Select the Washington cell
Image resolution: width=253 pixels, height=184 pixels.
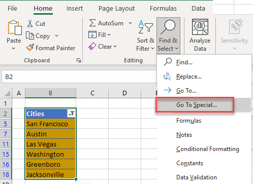click(x=50, y=154)
